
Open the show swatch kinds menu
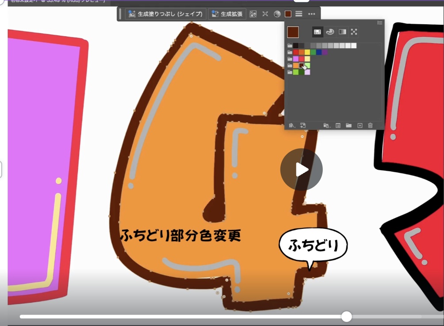(x=326, y=125)
